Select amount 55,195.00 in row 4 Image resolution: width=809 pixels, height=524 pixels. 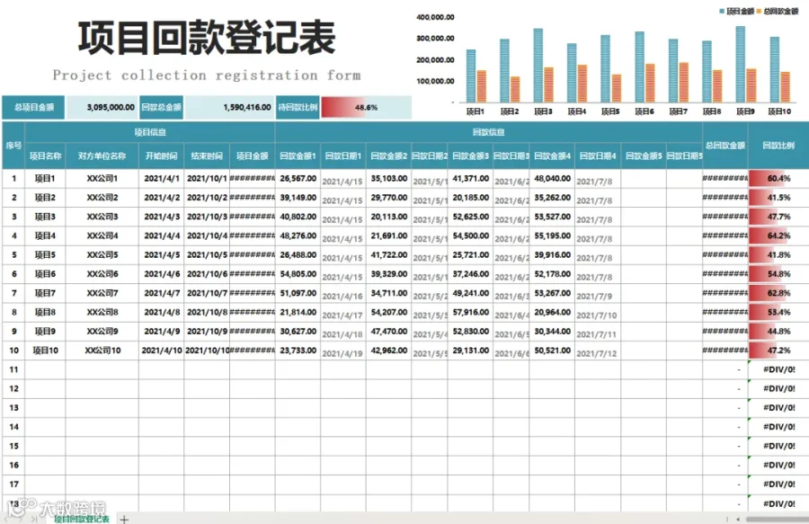tap(552, 235)
